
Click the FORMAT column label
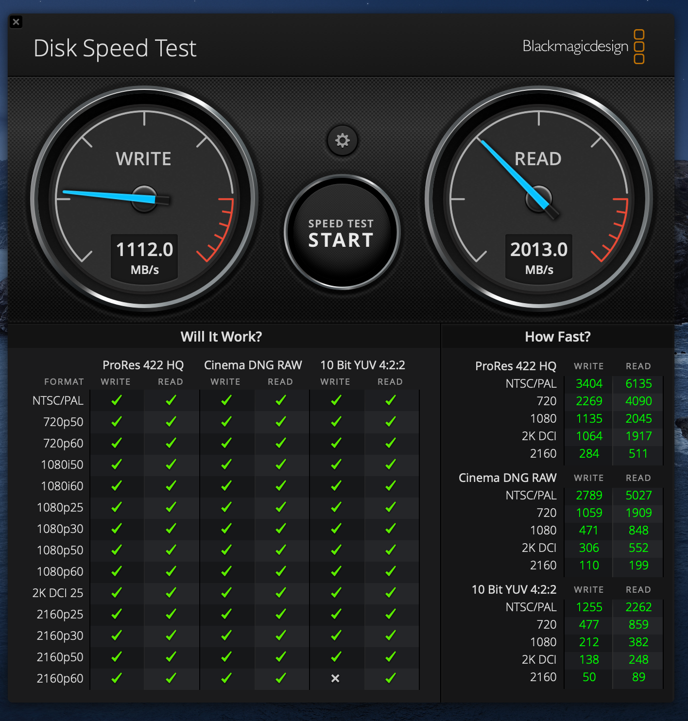[64, 382]
